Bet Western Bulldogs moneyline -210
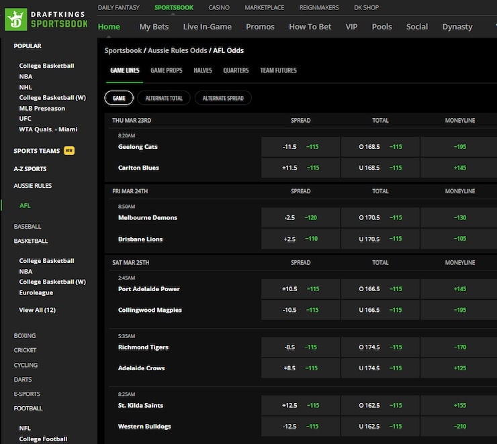The width and height of the screenshot is (497, 444). [x=459, y=427]
